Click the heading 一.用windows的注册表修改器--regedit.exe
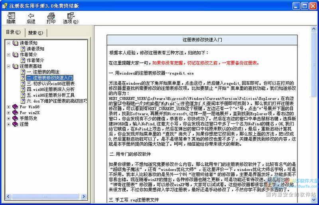 coord(151,73)
